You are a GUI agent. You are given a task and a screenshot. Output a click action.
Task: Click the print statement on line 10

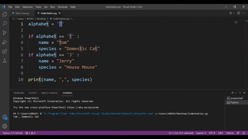coord(60,80)
